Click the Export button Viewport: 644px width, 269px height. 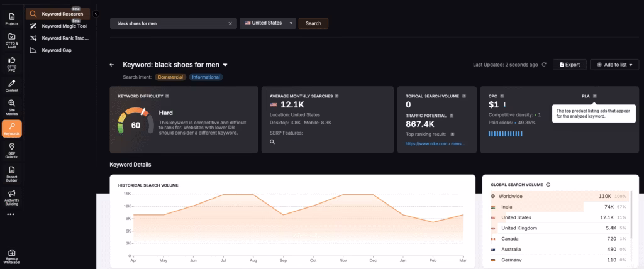click(x=569, y=65)
